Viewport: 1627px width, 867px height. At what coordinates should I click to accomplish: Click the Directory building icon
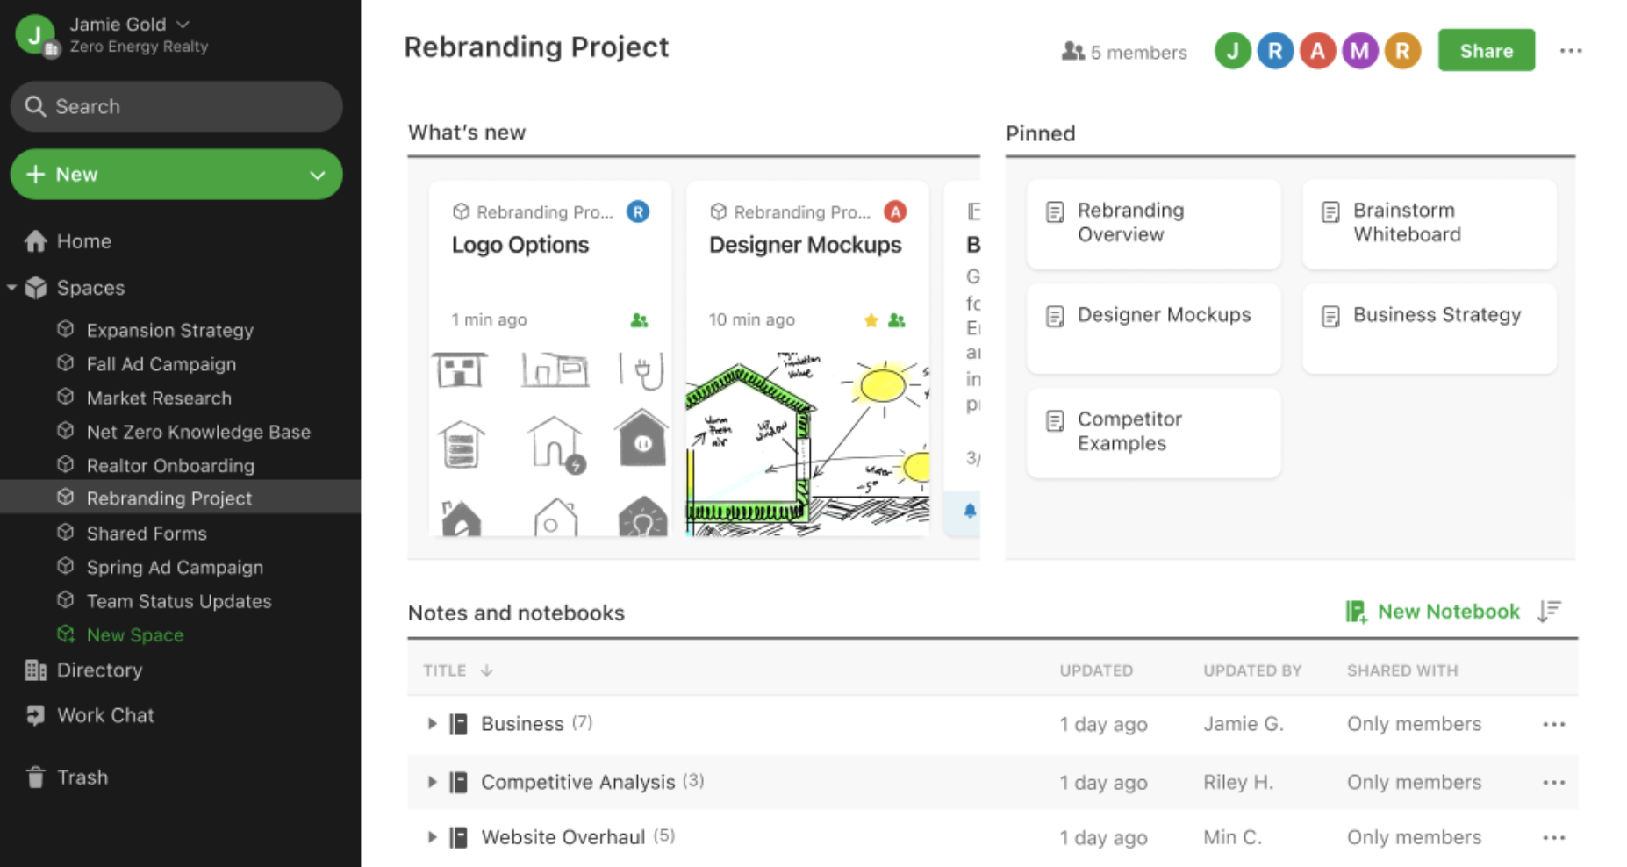(36, 670)
